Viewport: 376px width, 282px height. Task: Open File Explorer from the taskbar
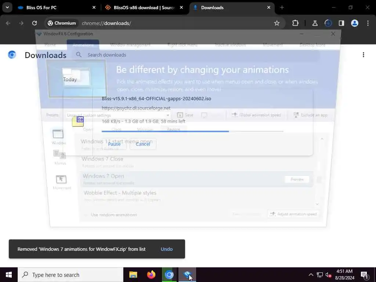(x=133, y=275)
